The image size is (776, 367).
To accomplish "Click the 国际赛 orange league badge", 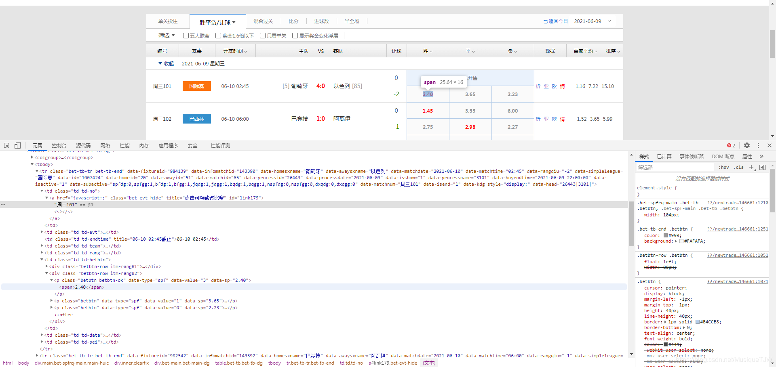I will pos(197,86).
